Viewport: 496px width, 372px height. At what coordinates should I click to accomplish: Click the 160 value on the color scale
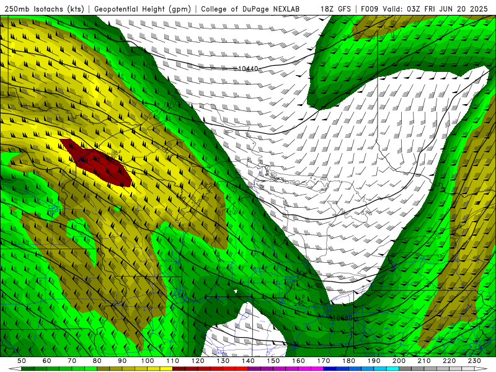[x=298, y=361]
